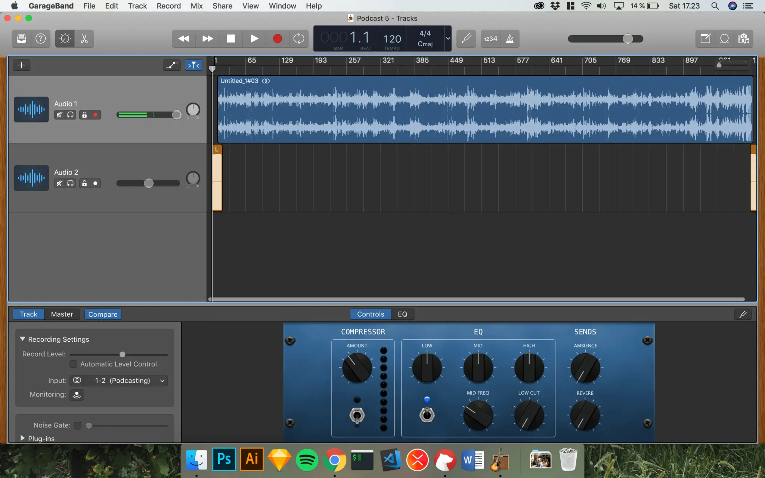Expand the Plug-ins section

(22, 438)
